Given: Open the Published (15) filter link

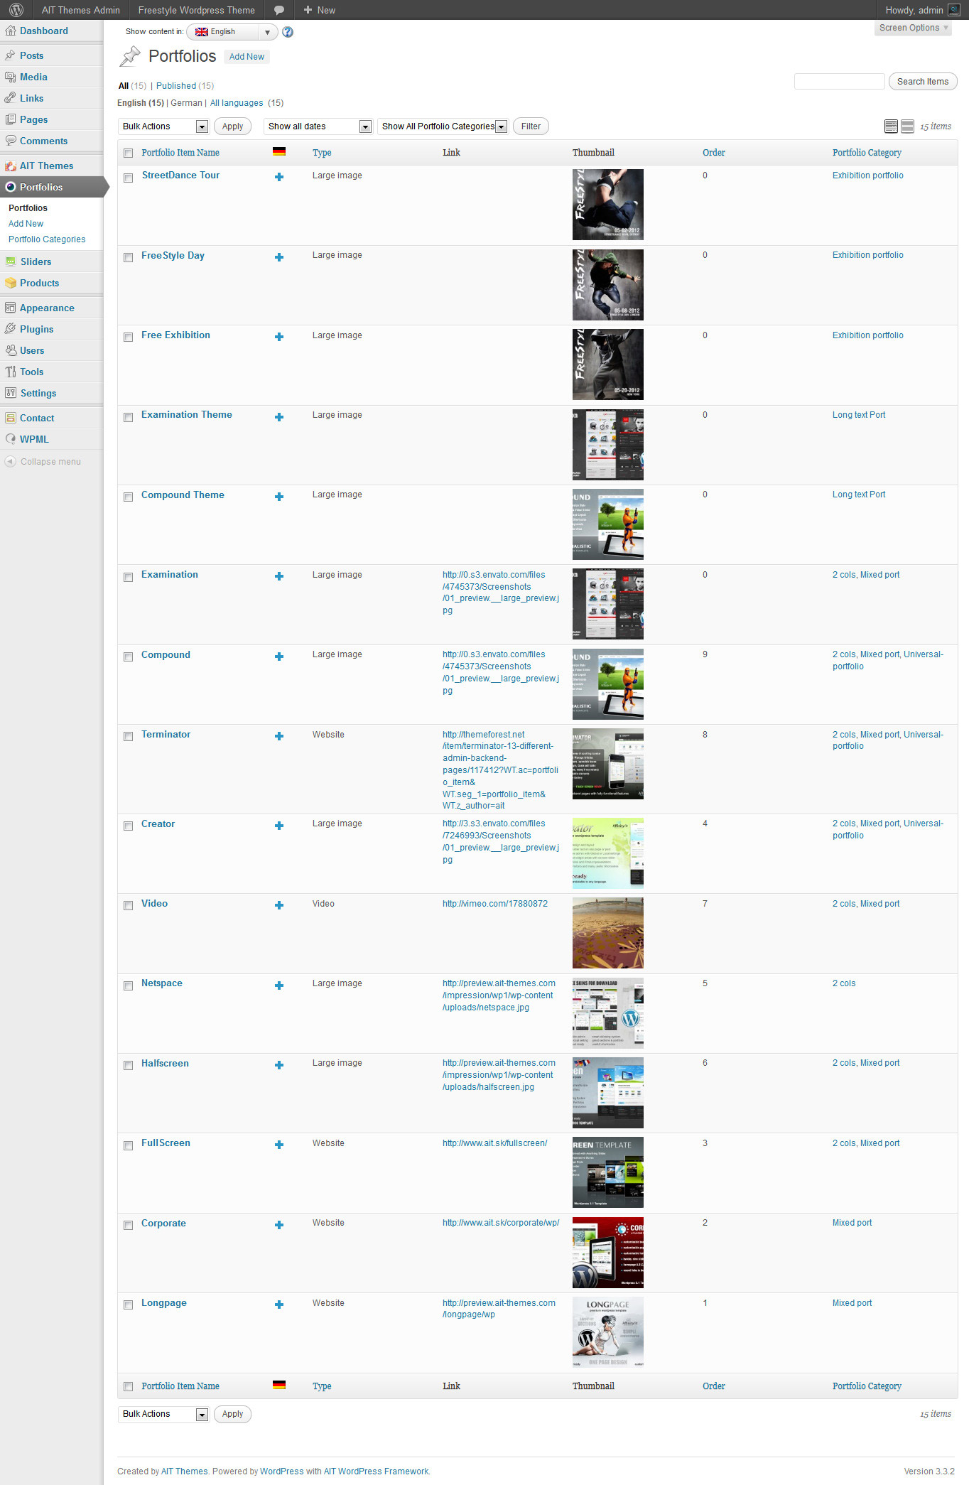Looking at the screenshot, I should pyautogui.click(x=185, y=86).
